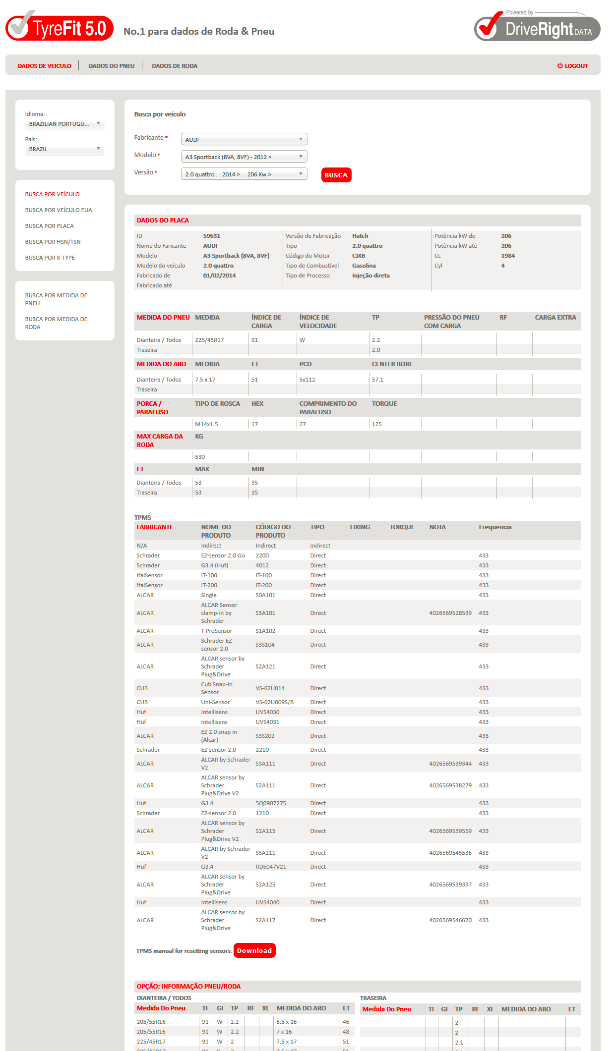Viewport: 613px width, 1051px height.
Task: Open the Versão dropdown with 2.0 quattro
Action: tap(244, 174)
